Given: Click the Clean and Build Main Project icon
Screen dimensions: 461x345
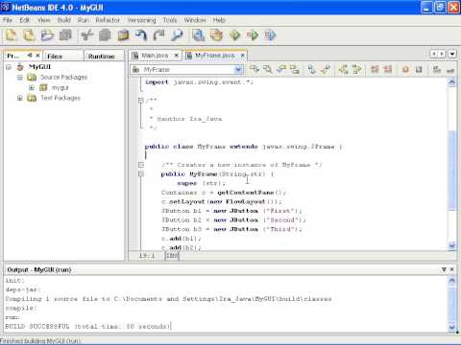Looking at the screenshot, I should 217,35.
